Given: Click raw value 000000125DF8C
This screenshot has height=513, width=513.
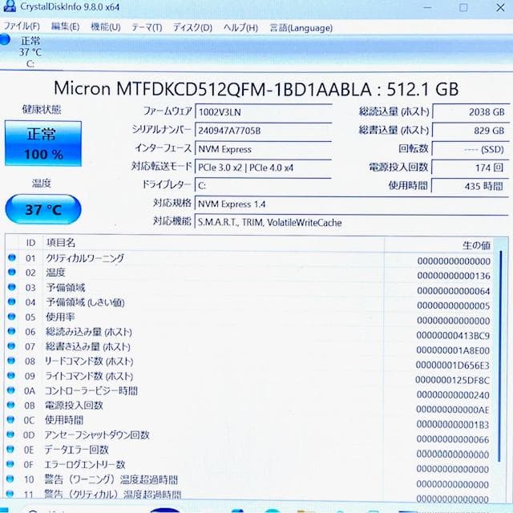Looking at the screenshot, I should pos(452,380).
